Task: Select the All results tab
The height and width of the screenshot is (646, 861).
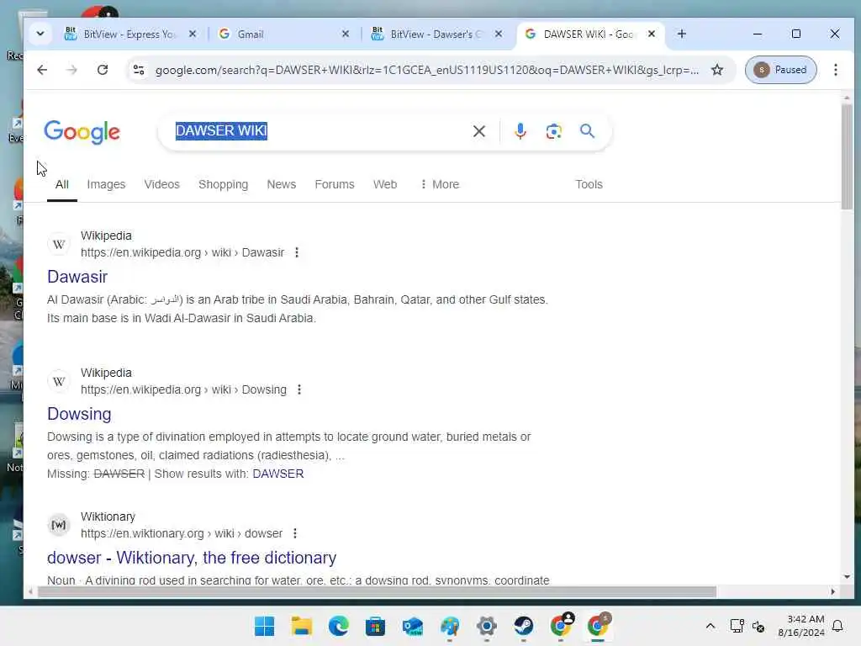Action: click(62, 184)
